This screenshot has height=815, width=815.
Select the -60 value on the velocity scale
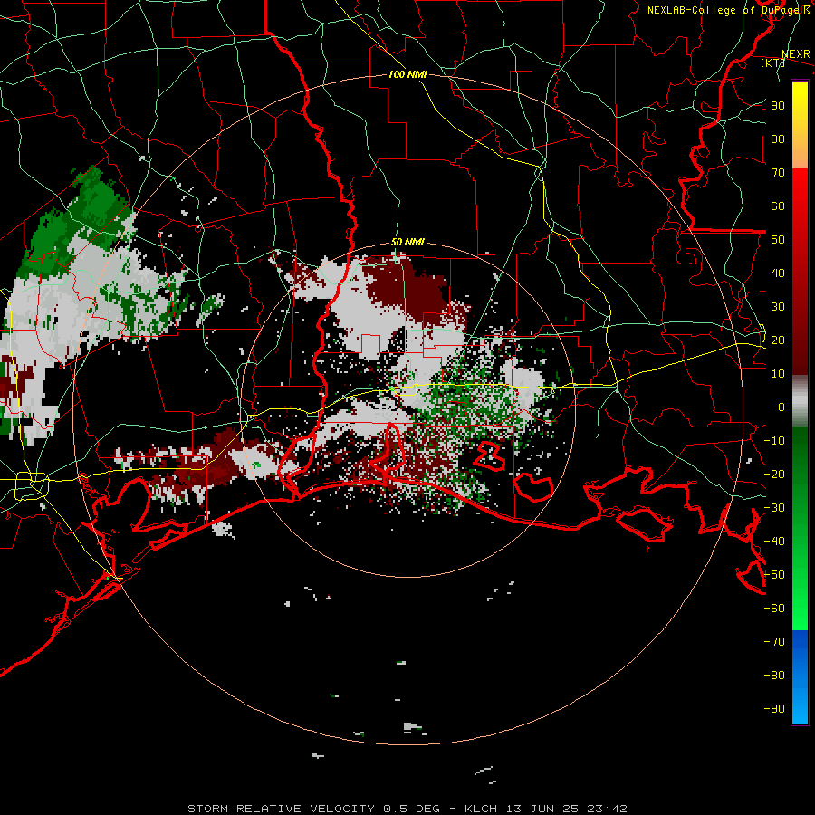pyautogui.click(x=774, y=609)
